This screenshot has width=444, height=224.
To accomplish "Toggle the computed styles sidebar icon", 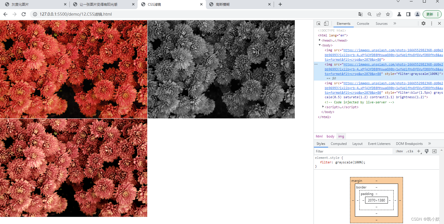I will pyautogui.click(x=434, y=151).
